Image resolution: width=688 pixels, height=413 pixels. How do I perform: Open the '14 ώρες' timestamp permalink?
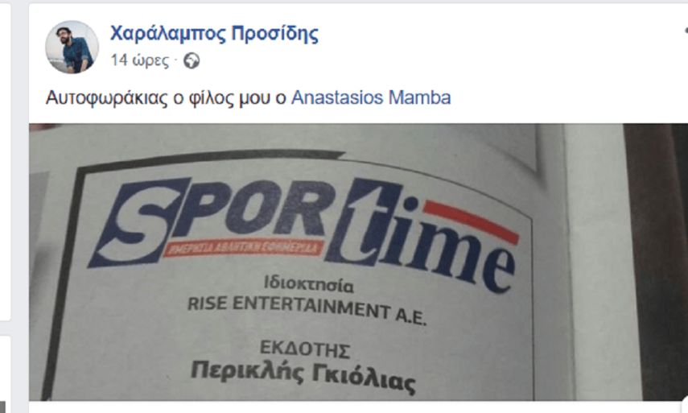139,60
